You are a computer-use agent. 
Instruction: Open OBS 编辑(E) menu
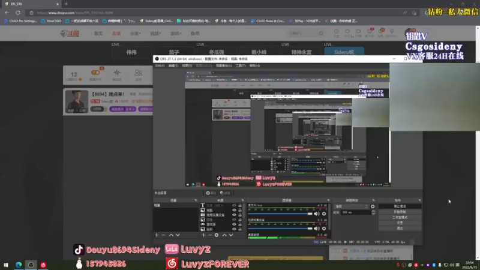173,66
